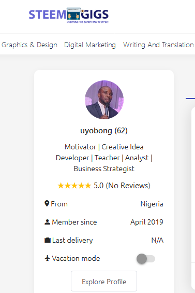This screenshot has width=195, height=293.
Task: Open the Writing And Translation category
Action: pyautogui.click(x=158, y=45)
